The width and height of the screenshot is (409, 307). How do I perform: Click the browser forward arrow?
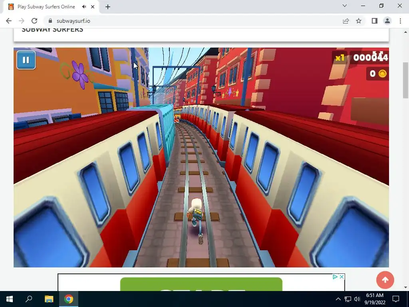tap(22, 21)
